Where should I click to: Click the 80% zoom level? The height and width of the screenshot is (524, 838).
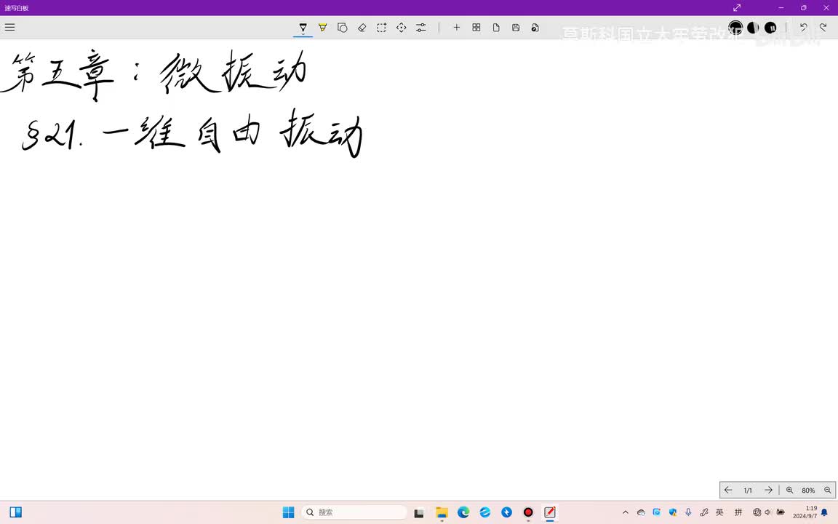coord(808,491)
